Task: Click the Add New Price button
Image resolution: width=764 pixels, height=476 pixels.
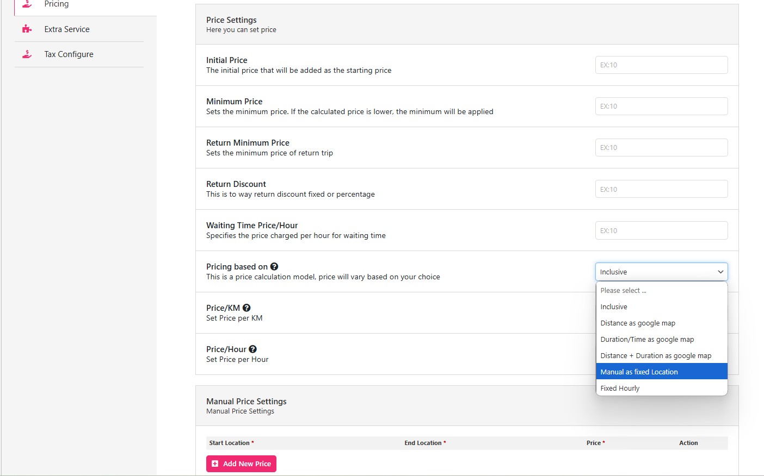Action: click(241, 464)
